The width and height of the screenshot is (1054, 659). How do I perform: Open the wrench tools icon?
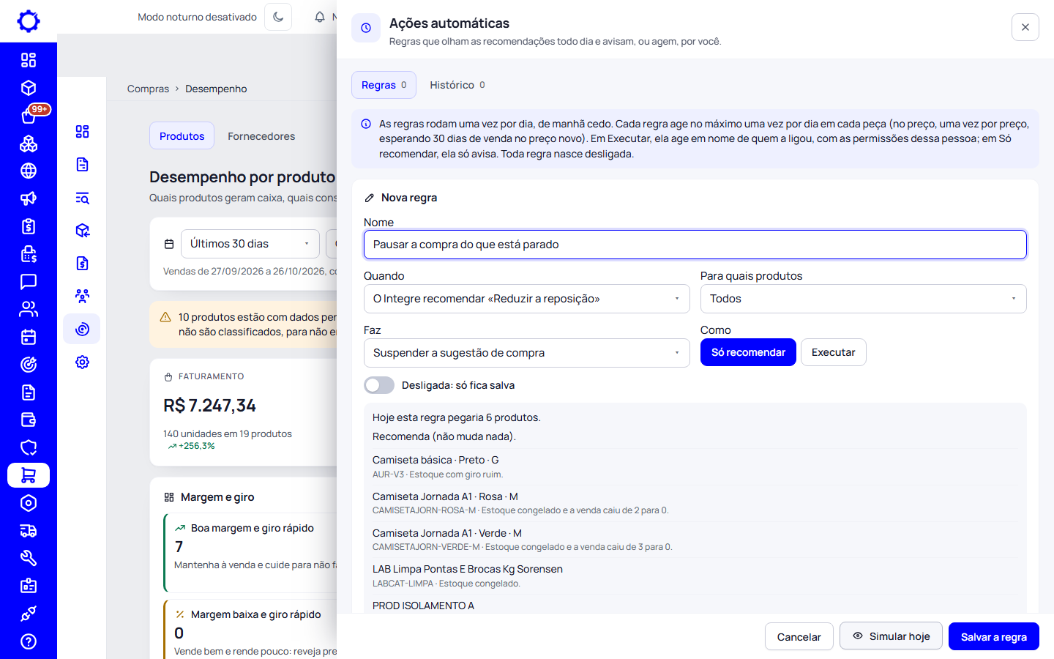[x=29, y=558]
